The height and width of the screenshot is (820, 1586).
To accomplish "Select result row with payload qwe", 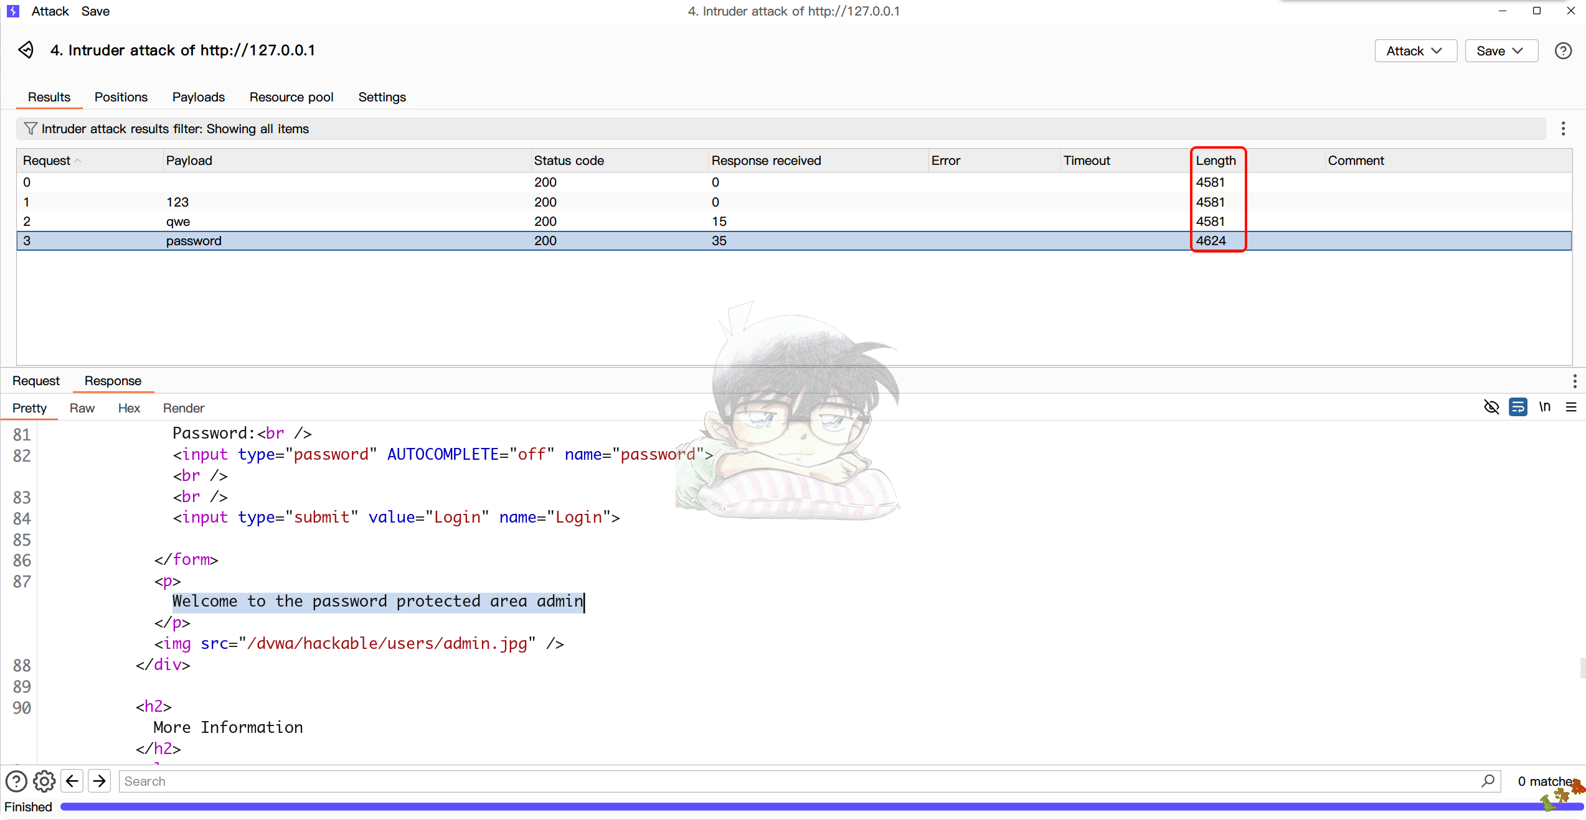I will 794,221.
